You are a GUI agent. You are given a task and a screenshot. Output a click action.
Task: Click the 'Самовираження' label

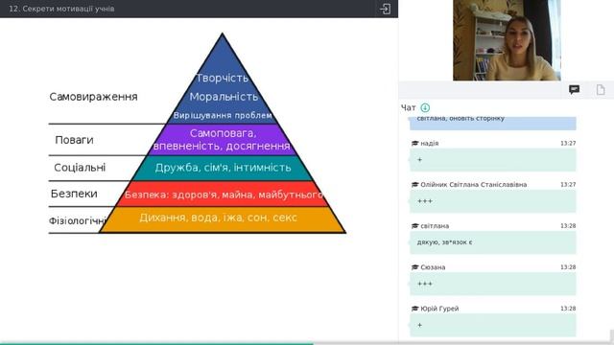coord(93,97)
